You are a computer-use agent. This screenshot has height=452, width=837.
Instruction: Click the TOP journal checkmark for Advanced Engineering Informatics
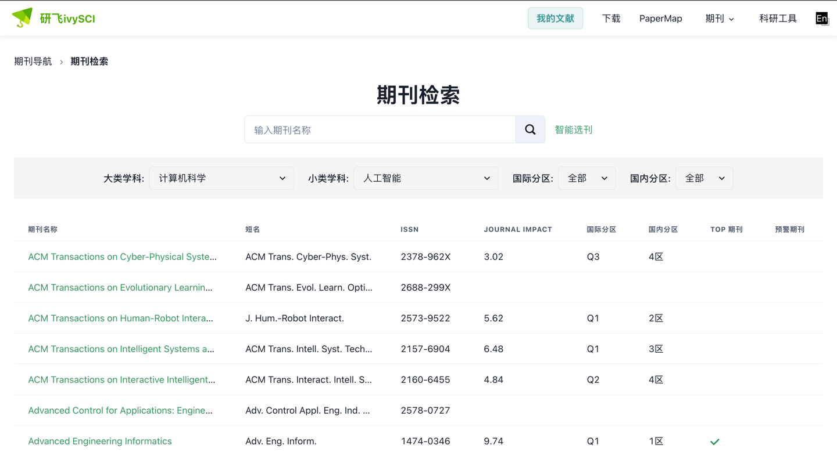[714, 442]
